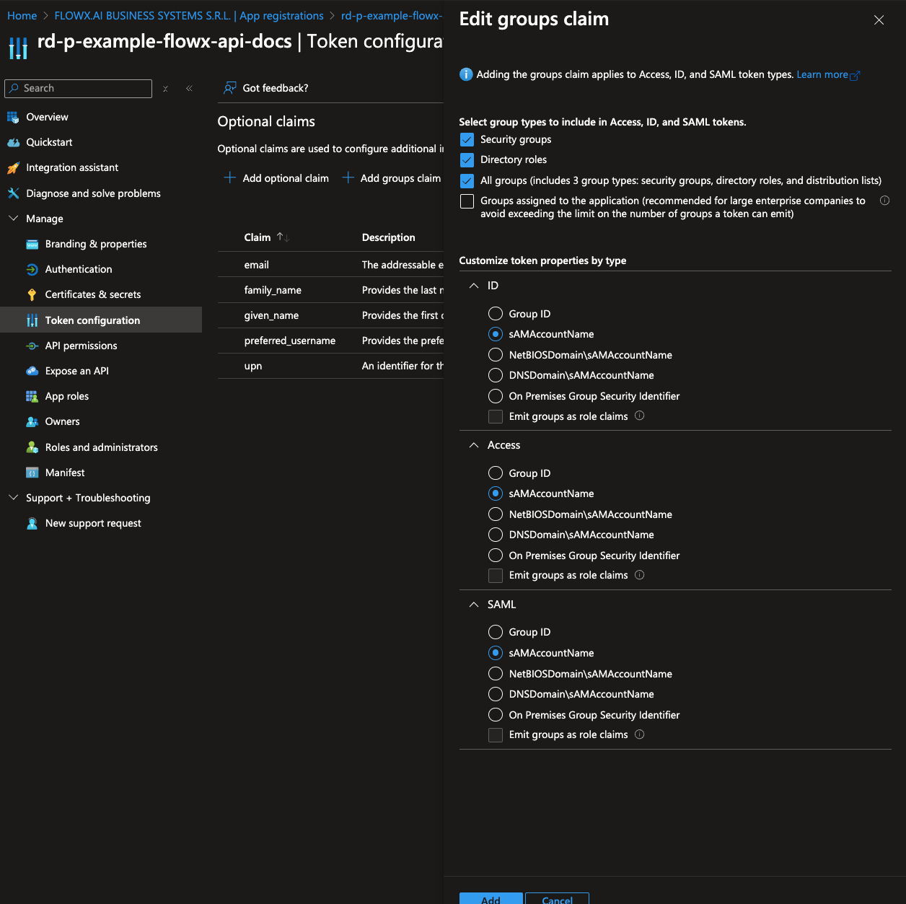Uncheck the Security groups checkbox
This screenshot has height=904, width=906.
[x=467, y=139]
